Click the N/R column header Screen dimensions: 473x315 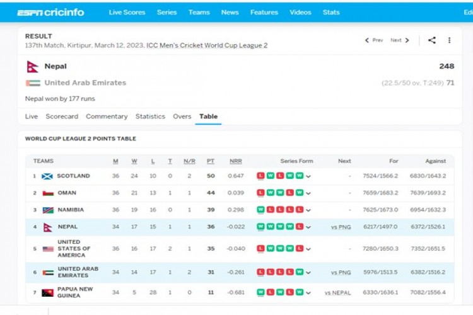189,161
